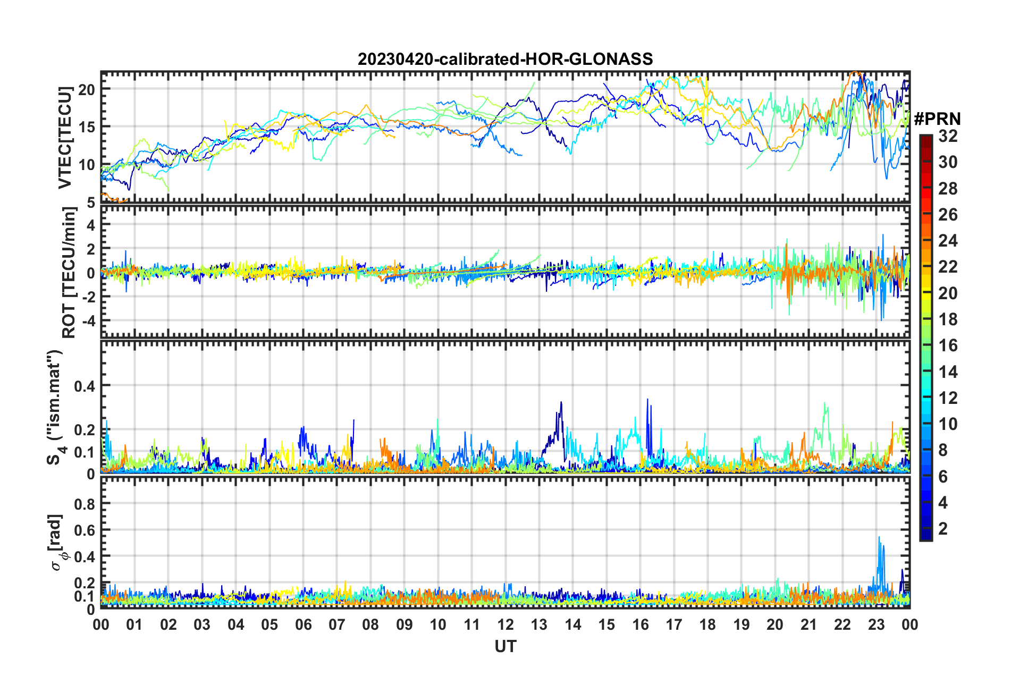
Task: Click the tall sigma-phi spike near 23 UT
Action: click(x=880, y=563)
